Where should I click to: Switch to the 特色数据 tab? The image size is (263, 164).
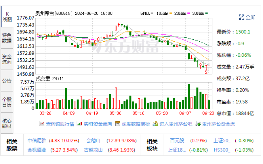click(7, 38)
